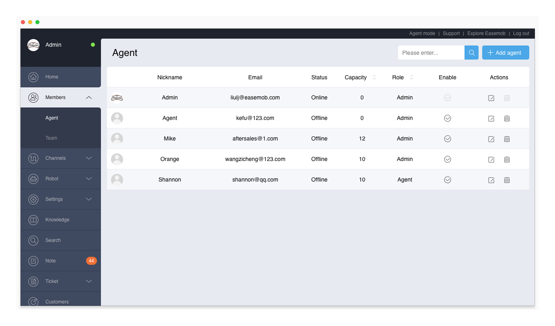Open the Agent submenu item
This screenshot has height=326, width=555.
pyautogui.click(x=61, y=118)
